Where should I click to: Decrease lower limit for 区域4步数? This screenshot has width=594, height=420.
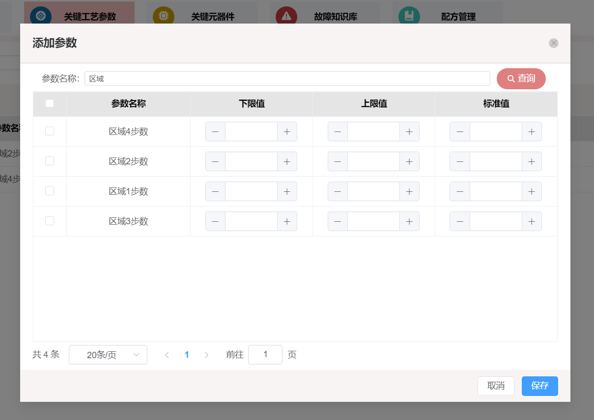(215, 131)
